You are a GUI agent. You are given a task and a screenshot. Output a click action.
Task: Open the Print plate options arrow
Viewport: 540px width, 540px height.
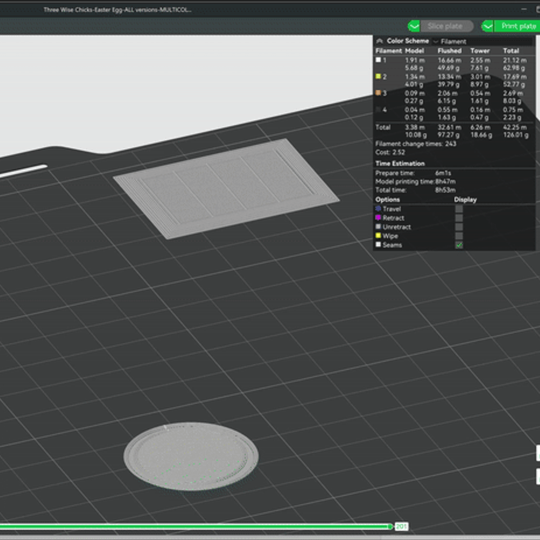[487, 26]
